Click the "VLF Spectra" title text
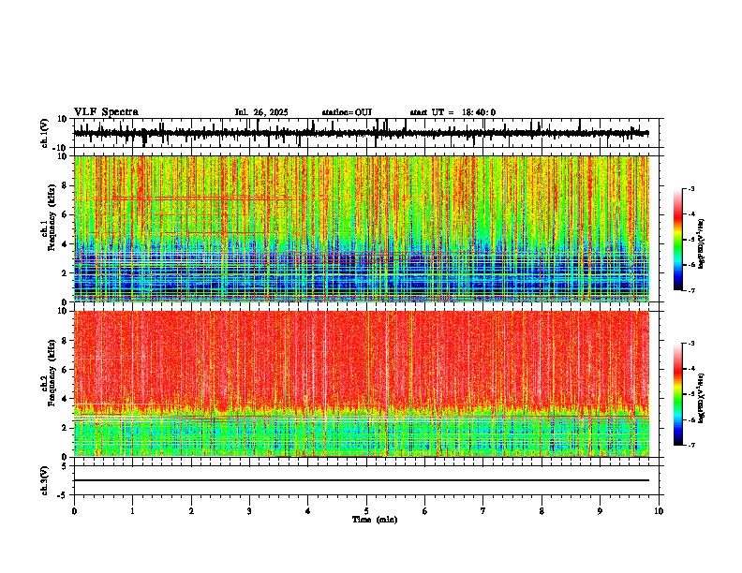The image size is (742, 573). pos(106,112)
